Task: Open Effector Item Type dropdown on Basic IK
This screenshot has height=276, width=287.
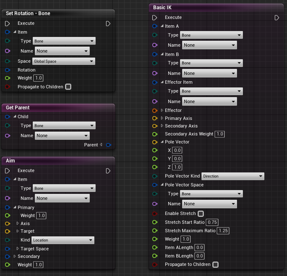Action: coord(211,91)
